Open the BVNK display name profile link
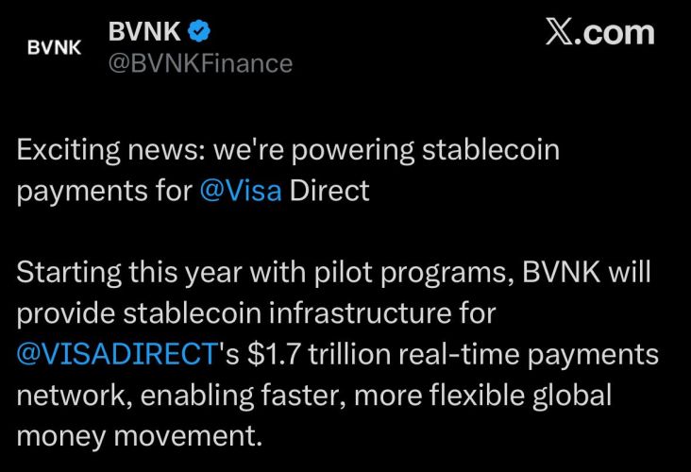 click(x=144, y=31)
